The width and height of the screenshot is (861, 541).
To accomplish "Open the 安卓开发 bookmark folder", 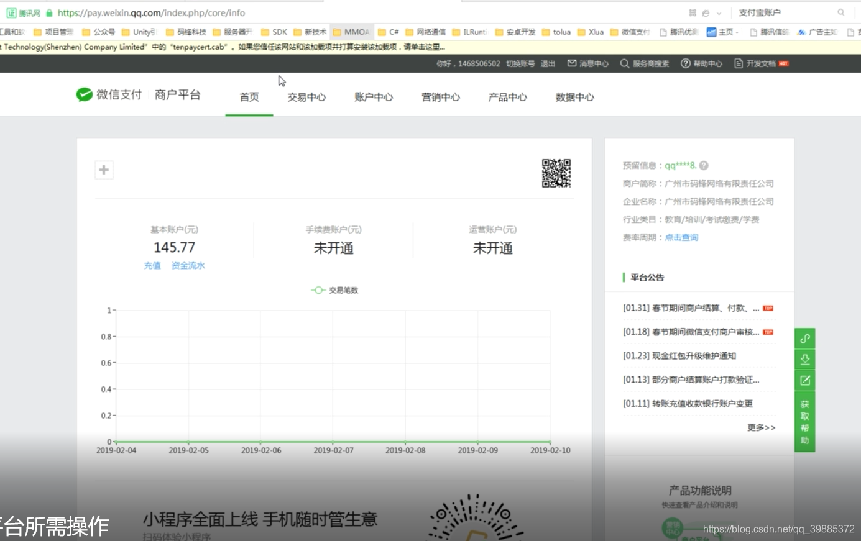I will pyautogui.click(x=515, y=32).
